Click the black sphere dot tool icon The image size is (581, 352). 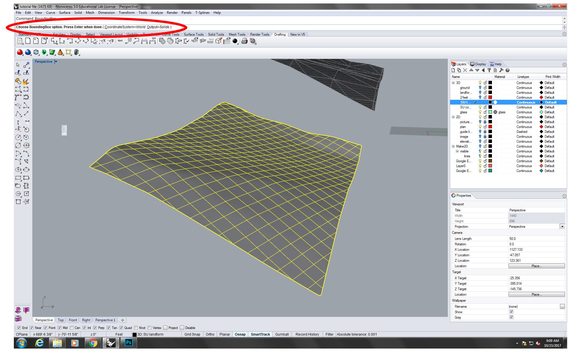pos(235,41)
